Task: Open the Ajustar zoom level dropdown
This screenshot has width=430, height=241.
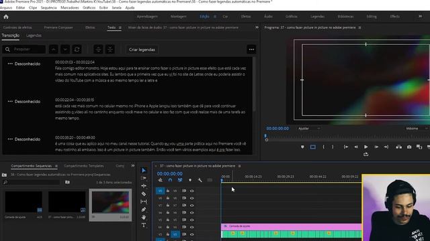Action: 309,129
